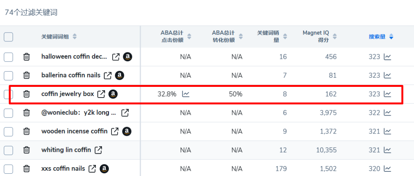This screenshot has width=414, height=176.
Task: Open external link for ballerina coffin nails
Action: click(108, 75)
